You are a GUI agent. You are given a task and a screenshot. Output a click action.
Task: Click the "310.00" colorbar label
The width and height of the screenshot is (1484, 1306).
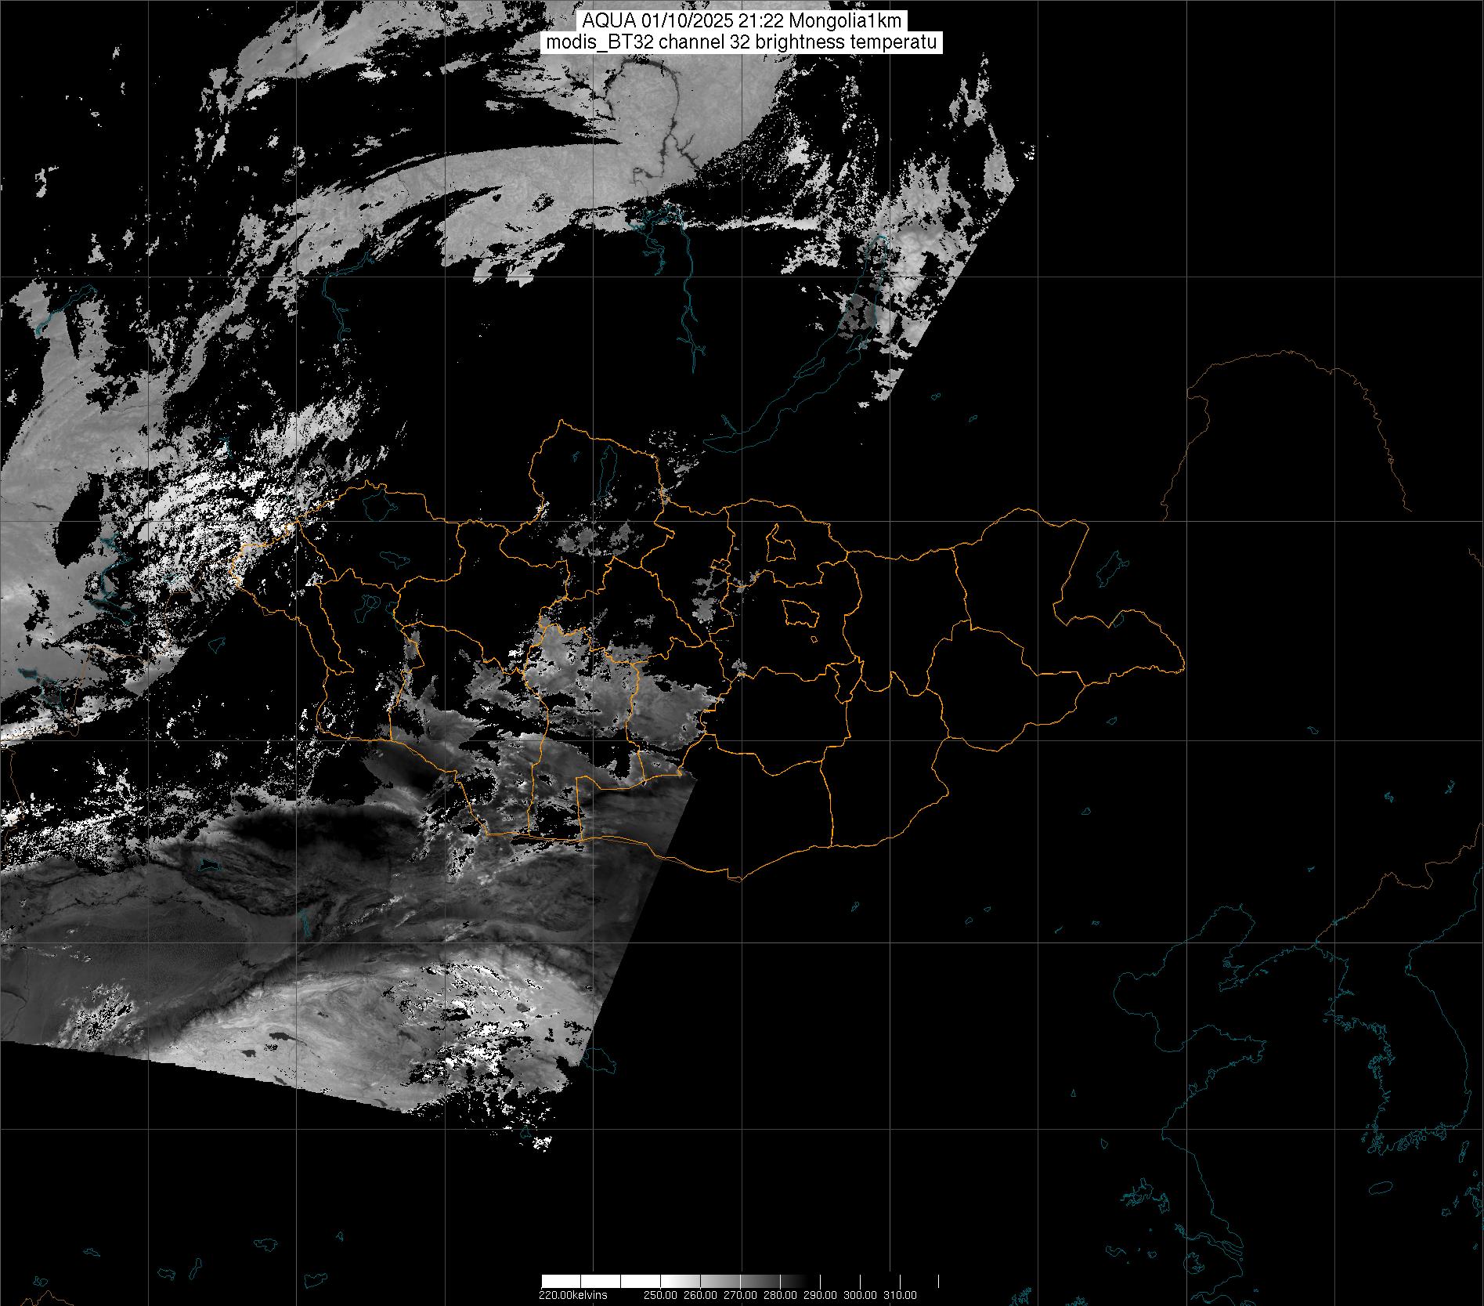click(901, 1294)
